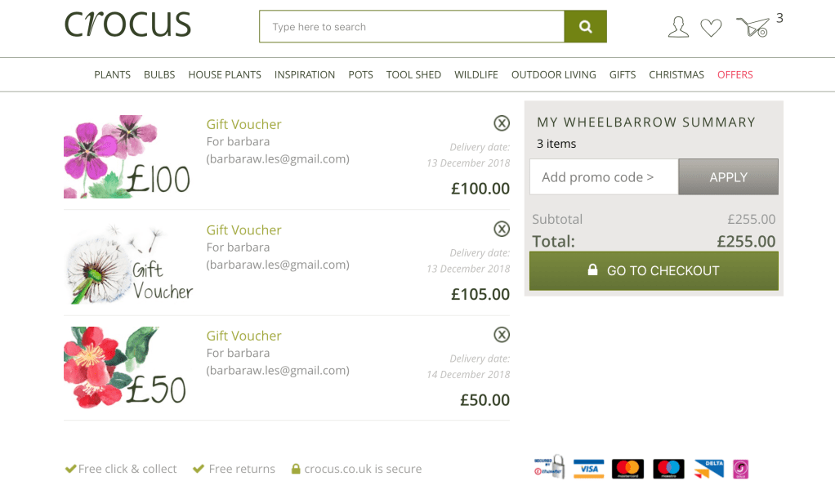This screenshot has height=499, width=835.
Task: Go to the Tool Shed section
Action: point(413,74)
